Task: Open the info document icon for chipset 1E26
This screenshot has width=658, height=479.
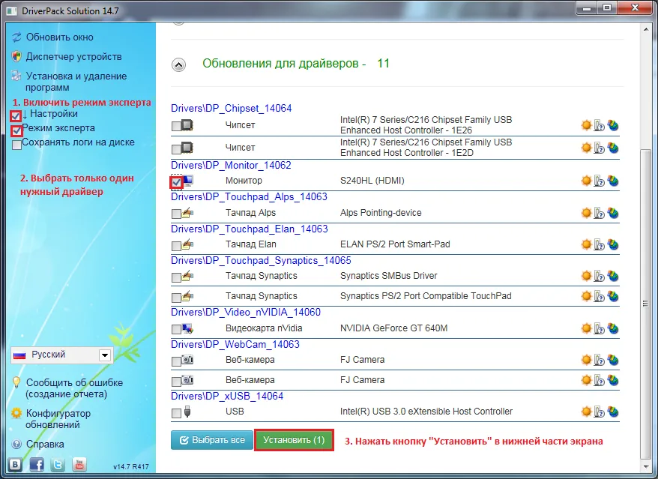Action: (600, 125)
